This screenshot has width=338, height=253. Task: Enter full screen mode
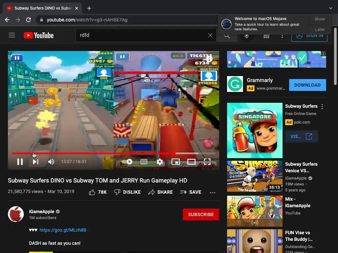pyautogui.click(x=207, y=161)
